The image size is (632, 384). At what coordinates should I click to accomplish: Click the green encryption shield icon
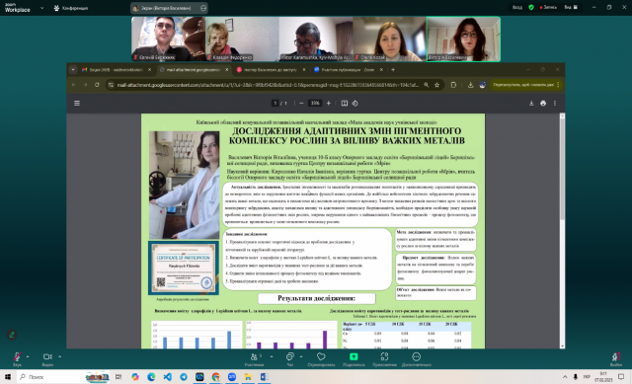(531, 7)
